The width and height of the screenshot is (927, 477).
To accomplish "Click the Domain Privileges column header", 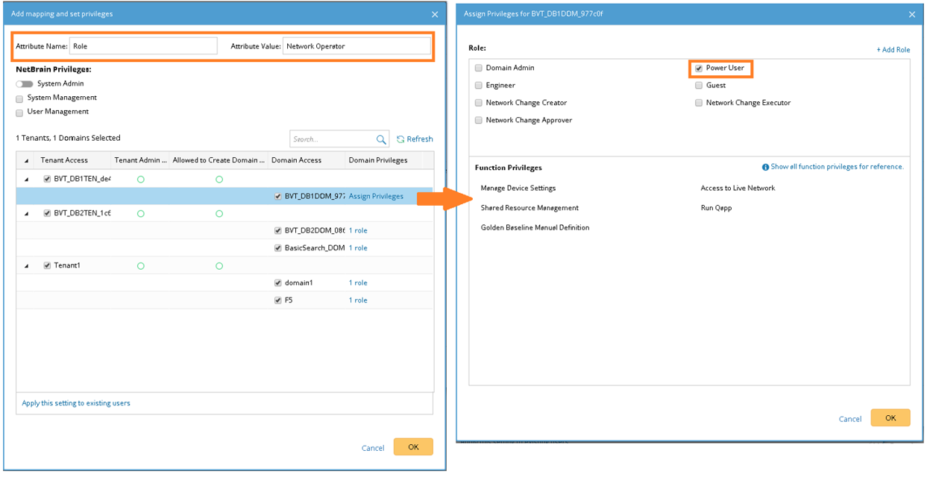I will [377, 160].
